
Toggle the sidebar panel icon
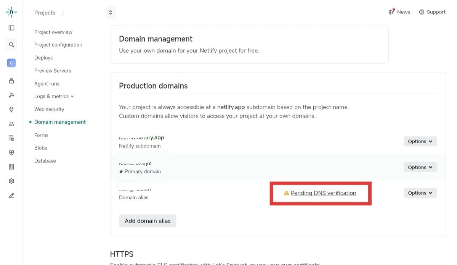[11, 28]
